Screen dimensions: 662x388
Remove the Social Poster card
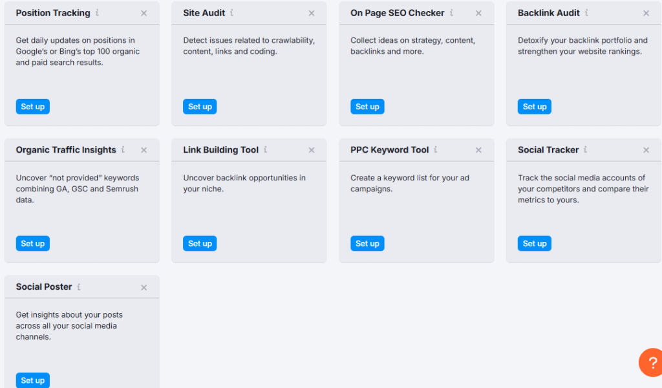tap(144, 287)
